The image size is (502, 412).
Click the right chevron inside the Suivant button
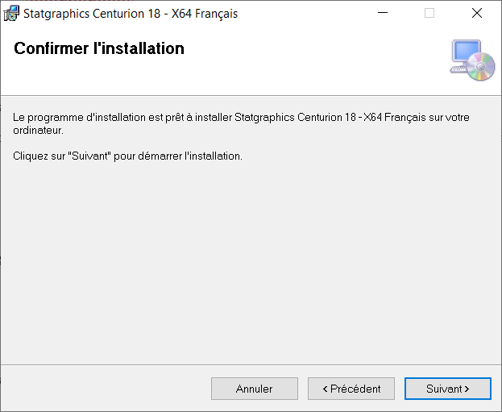467,389
